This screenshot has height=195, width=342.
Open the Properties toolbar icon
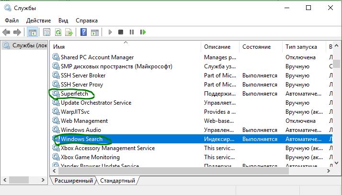(46, 32)
